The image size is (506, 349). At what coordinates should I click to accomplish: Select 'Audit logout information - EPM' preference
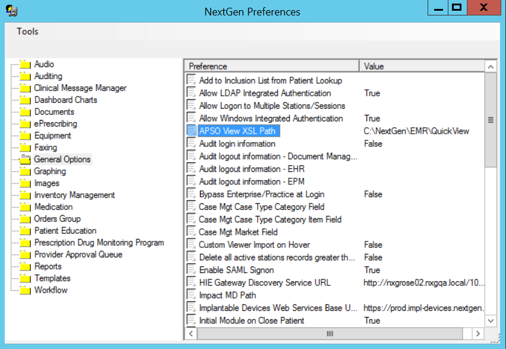(x=252, y=181)
